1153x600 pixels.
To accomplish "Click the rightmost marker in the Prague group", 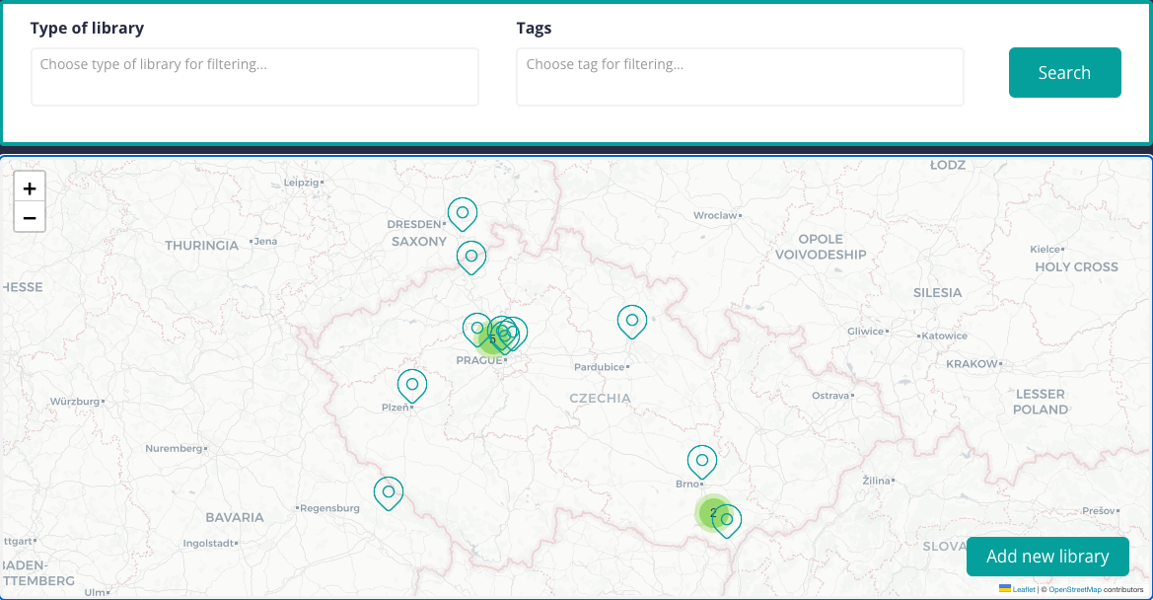I will 516,331.
